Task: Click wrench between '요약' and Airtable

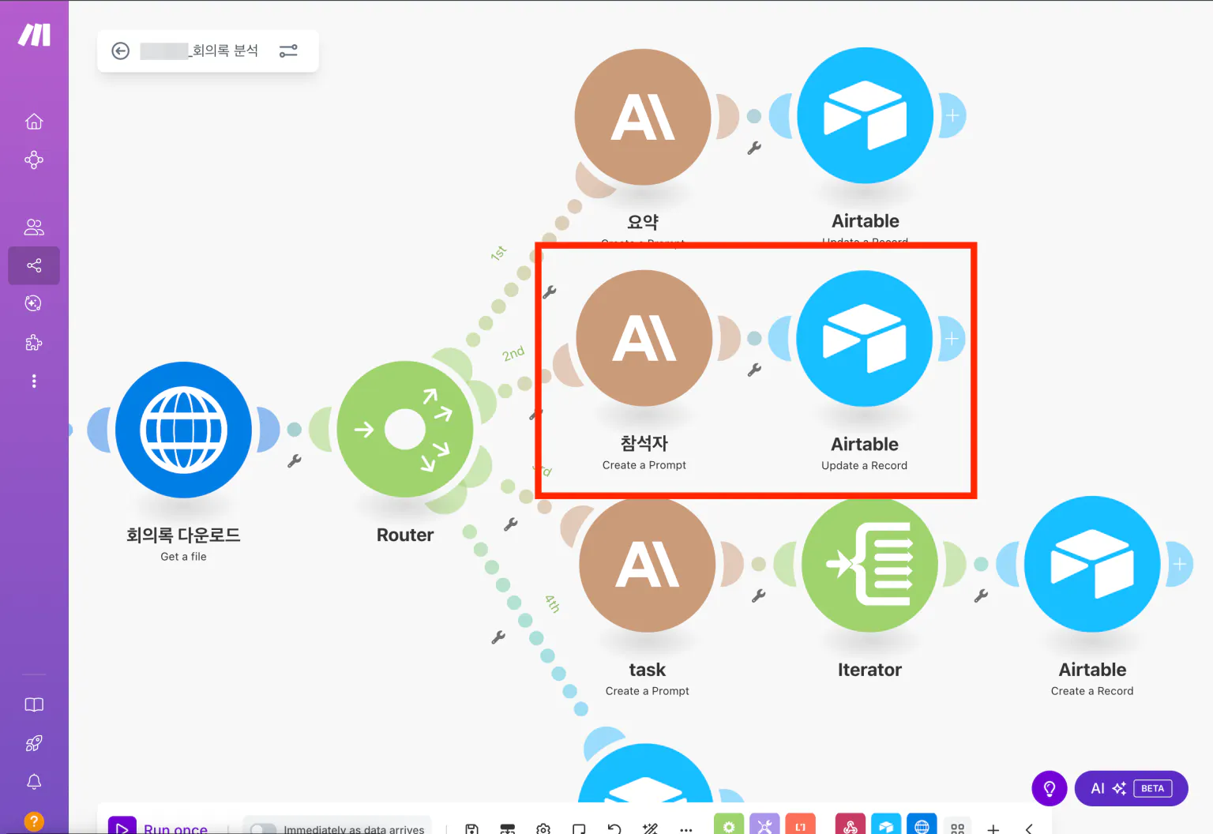Action: pos(754,148)
